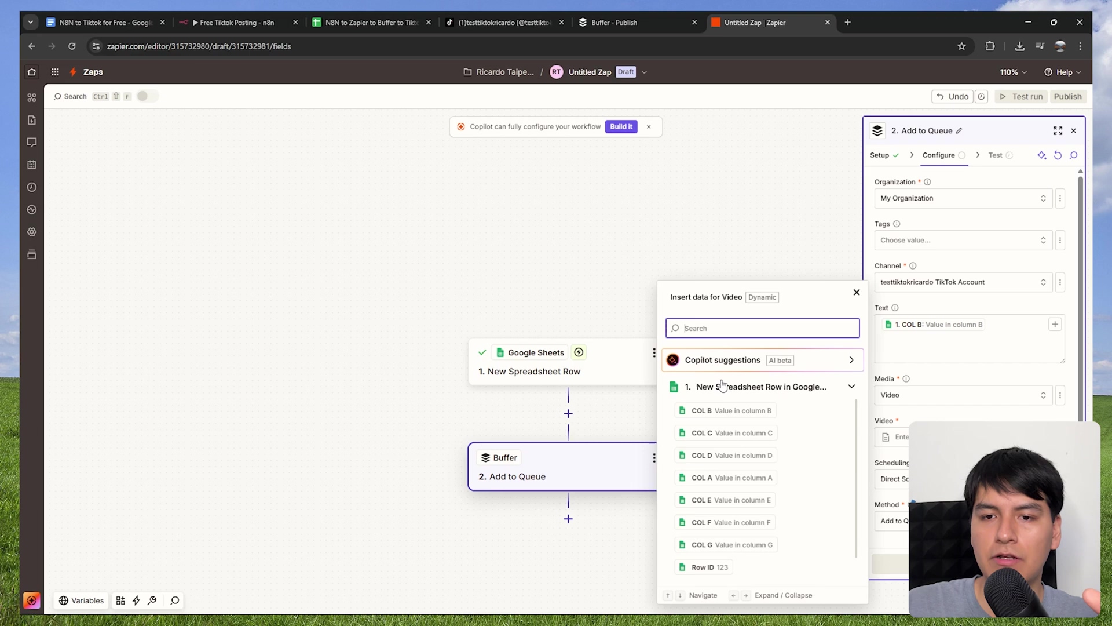Click the auto-arrange grid icon in bottom toolbar
This screenshot has height=626, width=1112.
click(120, 600)
